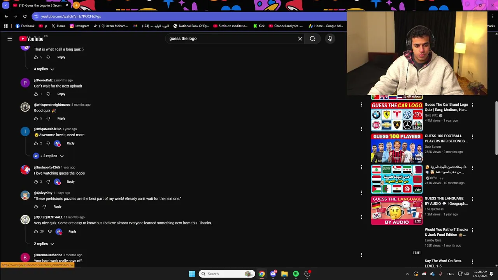Open @whispersinnightmares profile avatar
The image size is (498, 280).
pos(25,107)
